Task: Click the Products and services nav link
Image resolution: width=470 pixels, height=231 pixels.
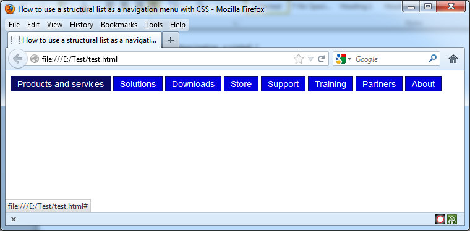Action: coord(61,84)
